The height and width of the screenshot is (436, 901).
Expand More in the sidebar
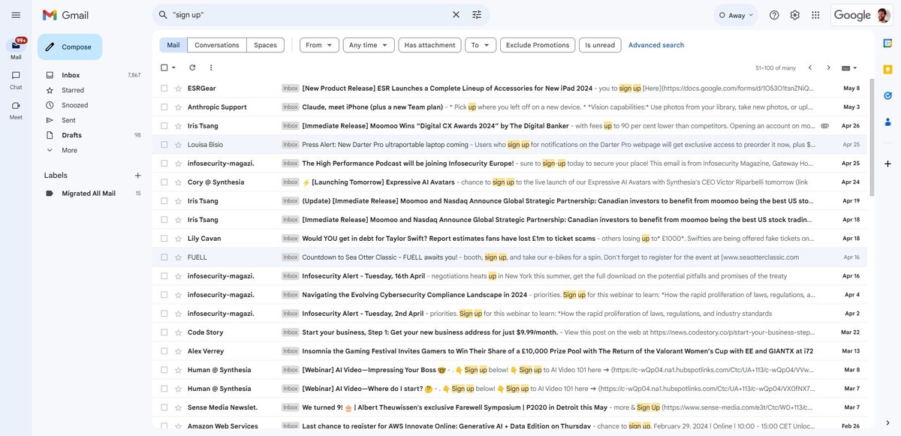coord(70,150)
